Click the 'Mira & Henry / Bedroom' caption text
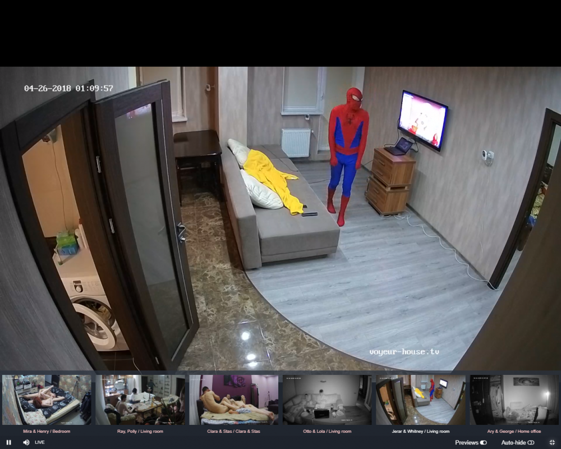The height and width of the screenshot is (449, 561). pos(47,431)
